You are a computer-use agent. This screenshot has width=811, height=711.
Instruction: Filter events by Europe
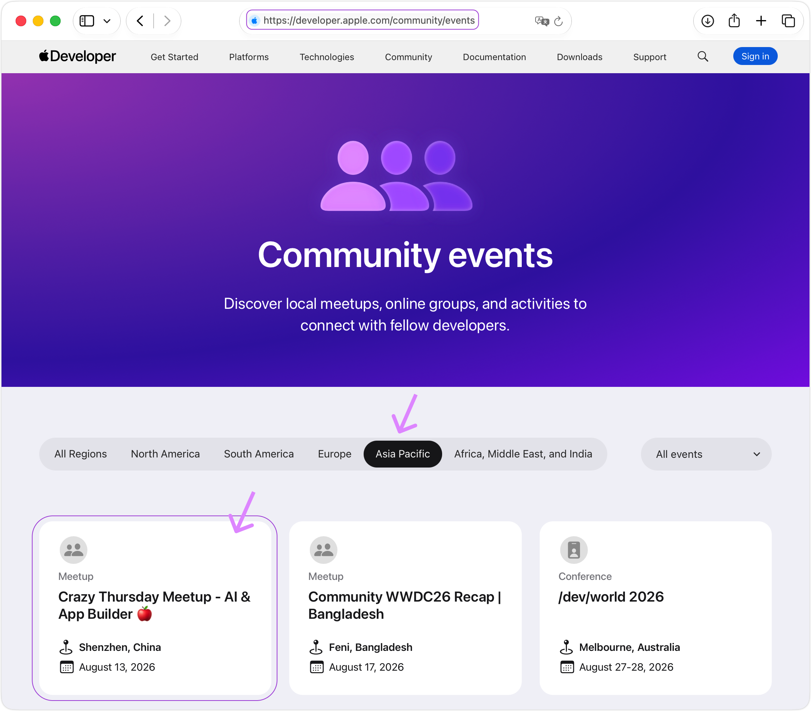coord(334,454)
